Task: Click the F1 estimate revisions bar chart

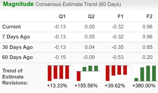Action: coord(117,73)
